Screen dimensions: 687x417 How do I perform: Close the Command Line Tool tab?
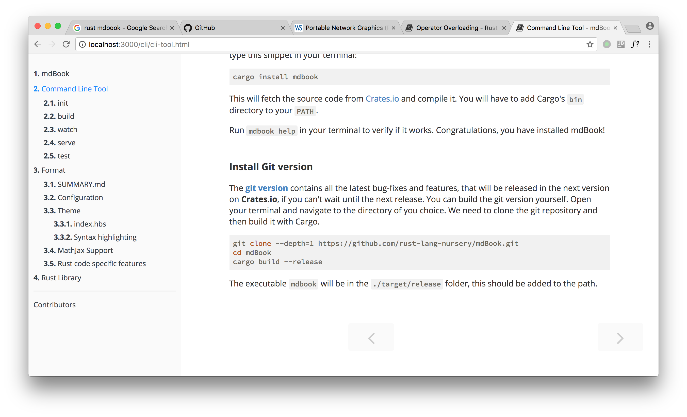[615, 28]
